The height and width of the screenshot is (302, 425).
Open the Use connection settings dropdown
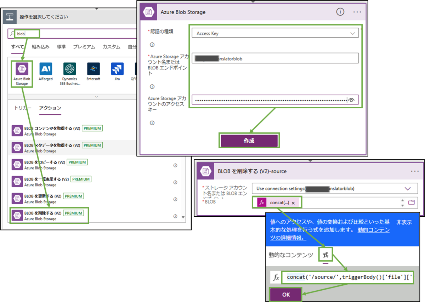coord(335,189)
